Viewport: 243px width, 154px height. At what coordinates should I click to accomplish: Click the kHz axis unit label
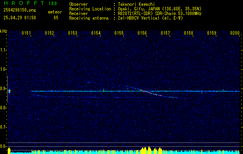(3, 31)
